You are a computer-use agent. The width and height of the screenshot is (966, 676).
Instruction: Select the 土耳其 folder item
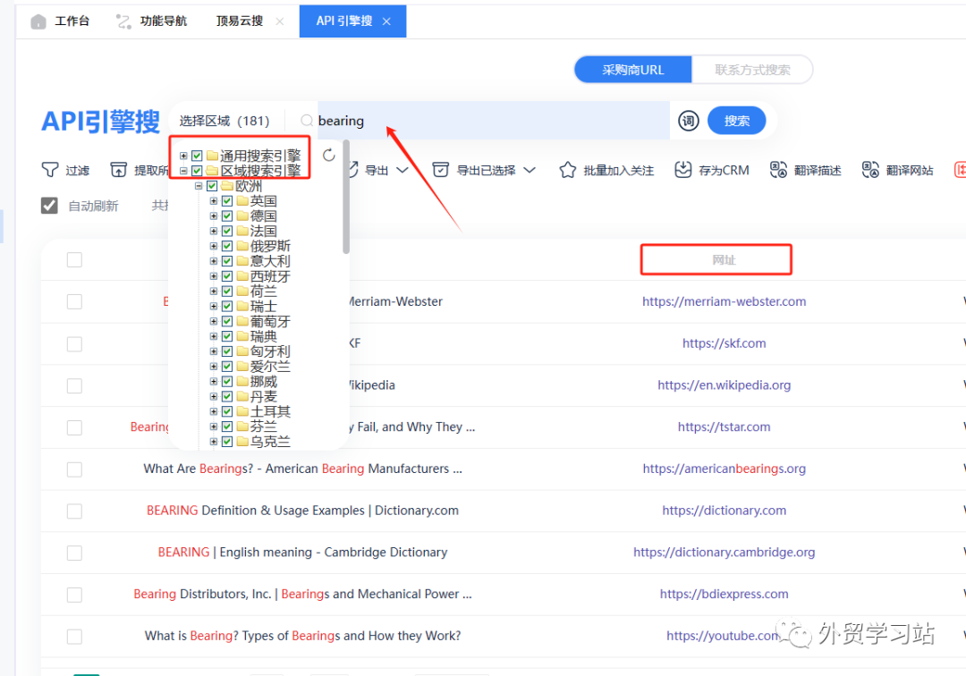click(264, 411)
